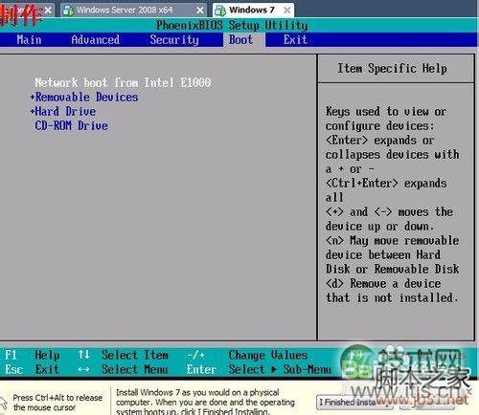Click the Windows 7 tab VM icon
479x415 pixels.
point(220,11)
